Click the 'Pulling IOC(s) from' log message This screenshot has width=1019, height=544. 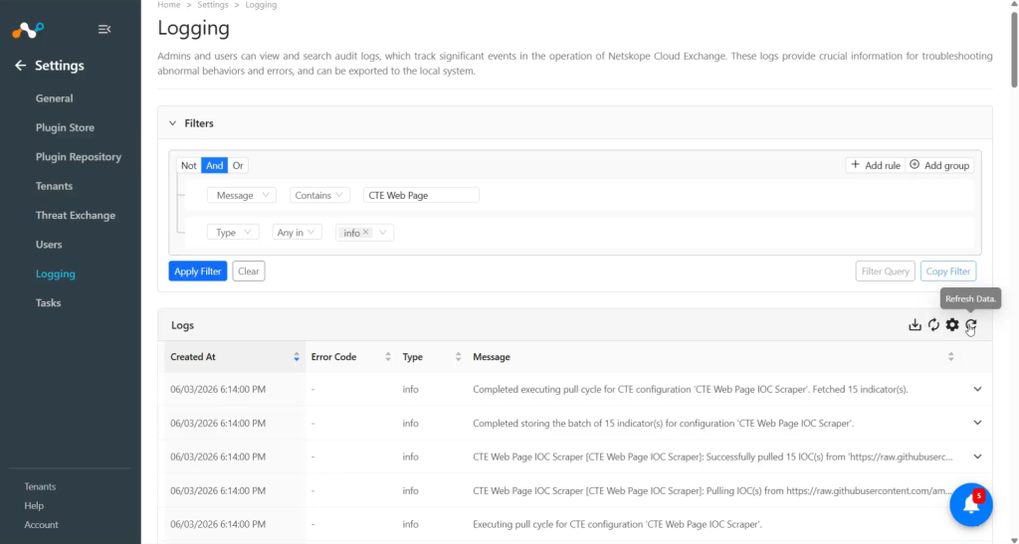tap(713, 490)
